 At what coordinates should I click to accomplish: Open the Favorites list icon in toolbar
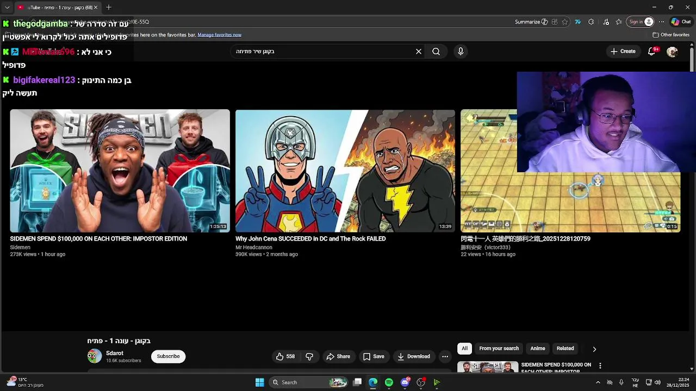[619, 22]
